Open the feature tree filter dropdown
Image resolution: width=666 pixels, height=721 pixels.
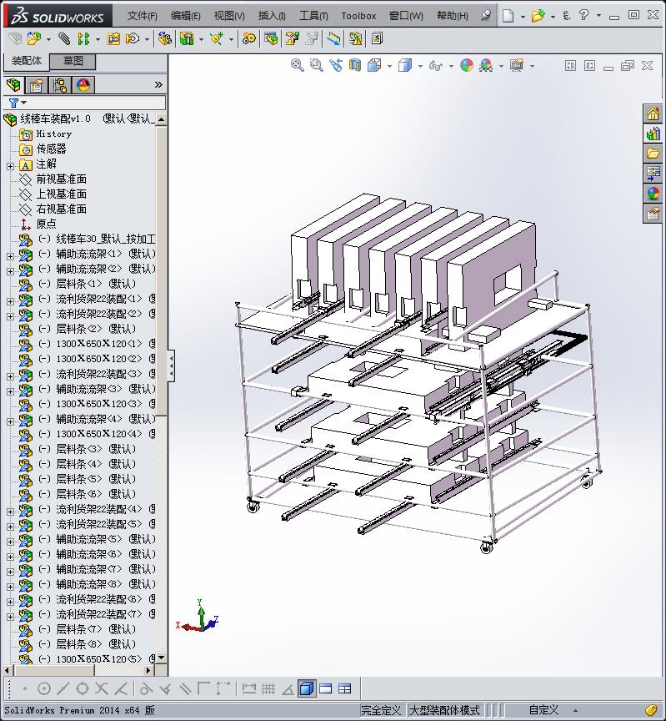coord(18,103)
